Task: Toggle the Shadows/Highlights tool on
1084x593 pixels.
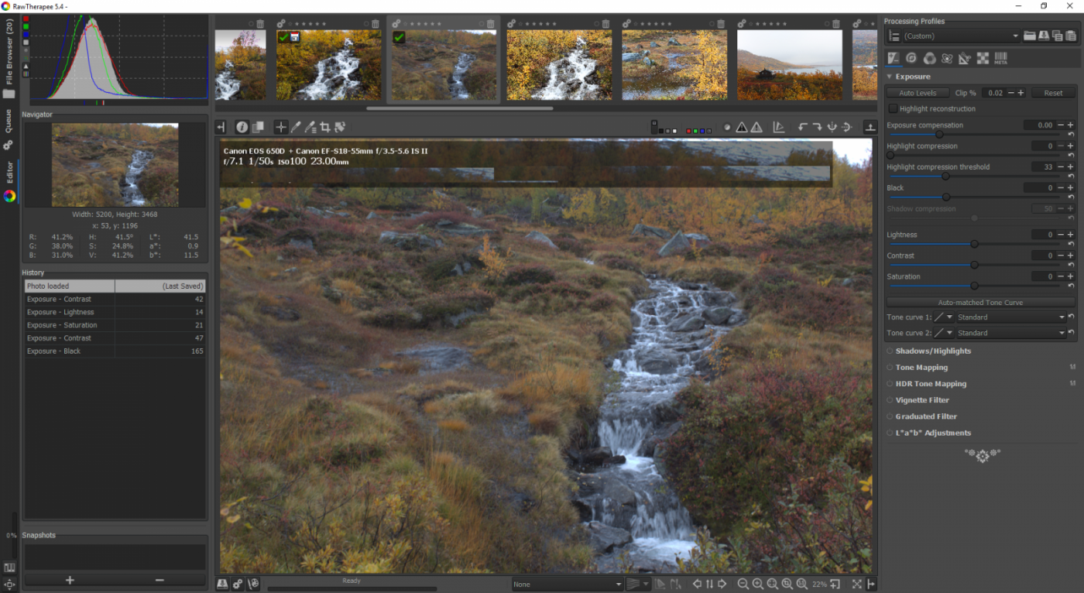Action: point(890,351)
